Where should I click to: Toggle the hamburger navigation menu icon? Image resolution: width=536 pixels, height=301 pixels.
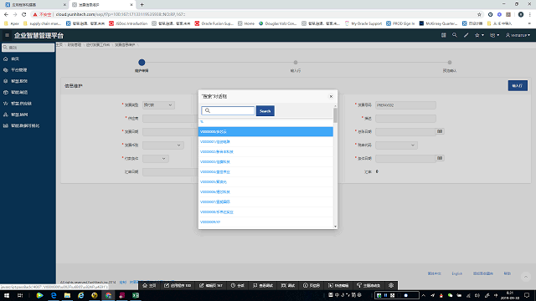(x=7, y=35)
